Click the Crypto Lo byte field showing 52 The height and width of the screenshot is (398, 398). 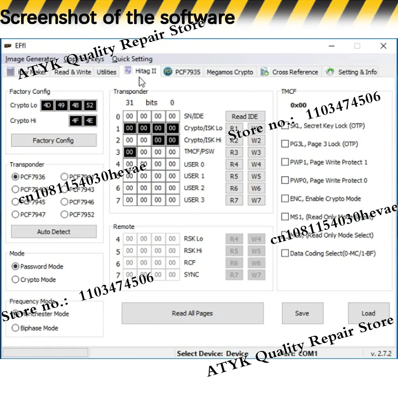[90, 105]
